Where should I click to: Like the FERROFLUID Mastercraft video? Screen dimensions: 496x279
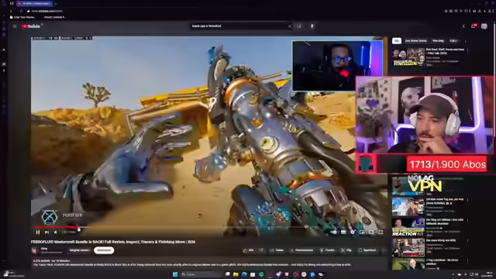coord(248,250)
